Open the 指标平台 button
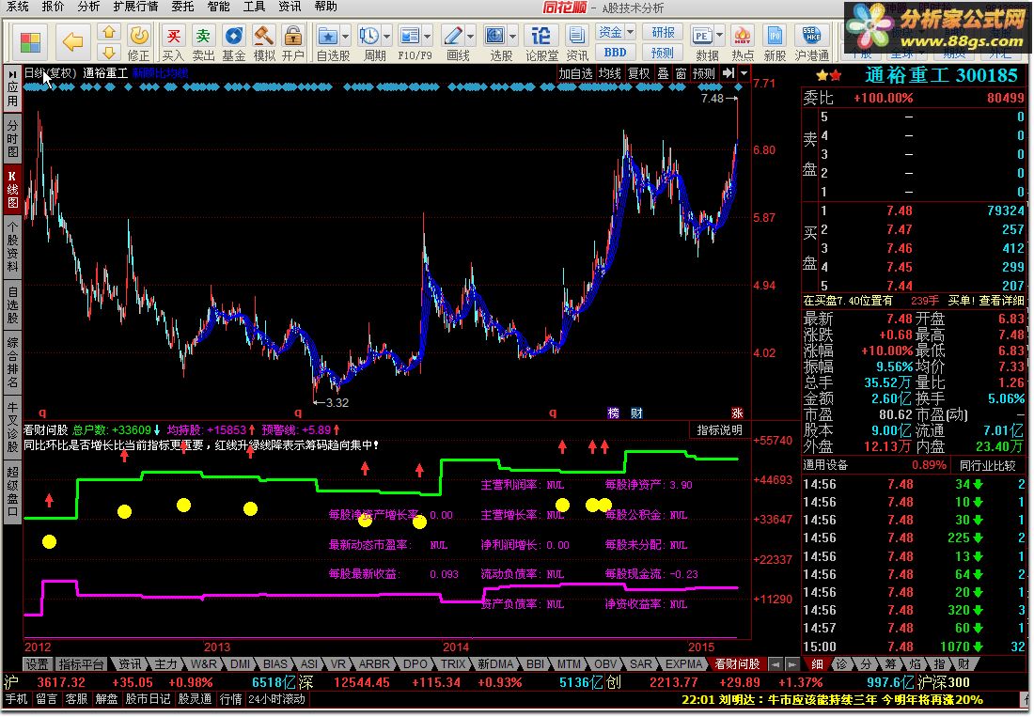Viewport: 1034px width, 717px height. coord(82,664)
